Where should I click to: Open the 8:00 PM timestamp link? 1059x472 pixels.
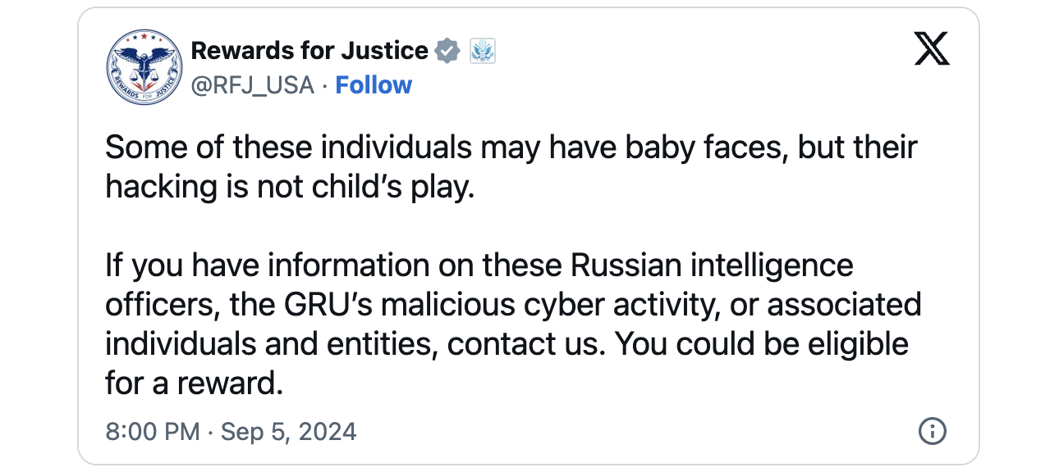coord(153,431)
